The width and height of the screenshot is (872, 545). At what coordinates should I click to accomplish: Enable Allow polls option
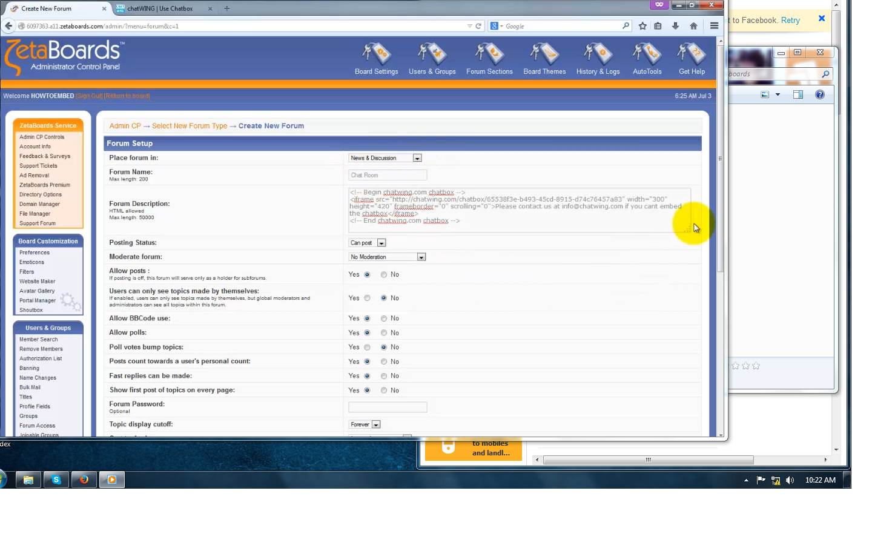[x=368, y=332]
